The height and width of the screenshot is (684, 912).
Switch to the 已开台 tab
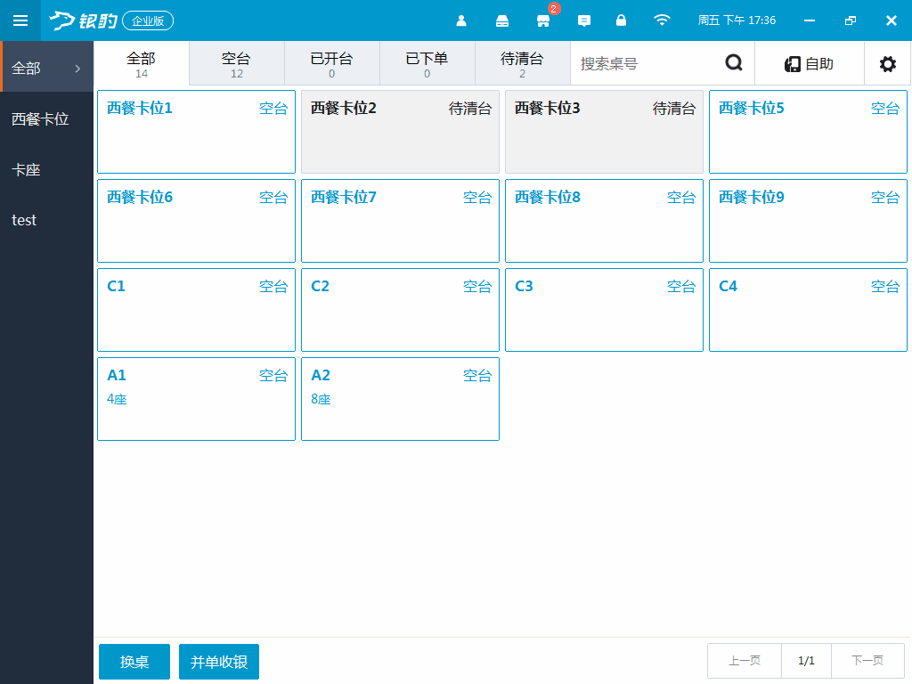coord(331,63)
